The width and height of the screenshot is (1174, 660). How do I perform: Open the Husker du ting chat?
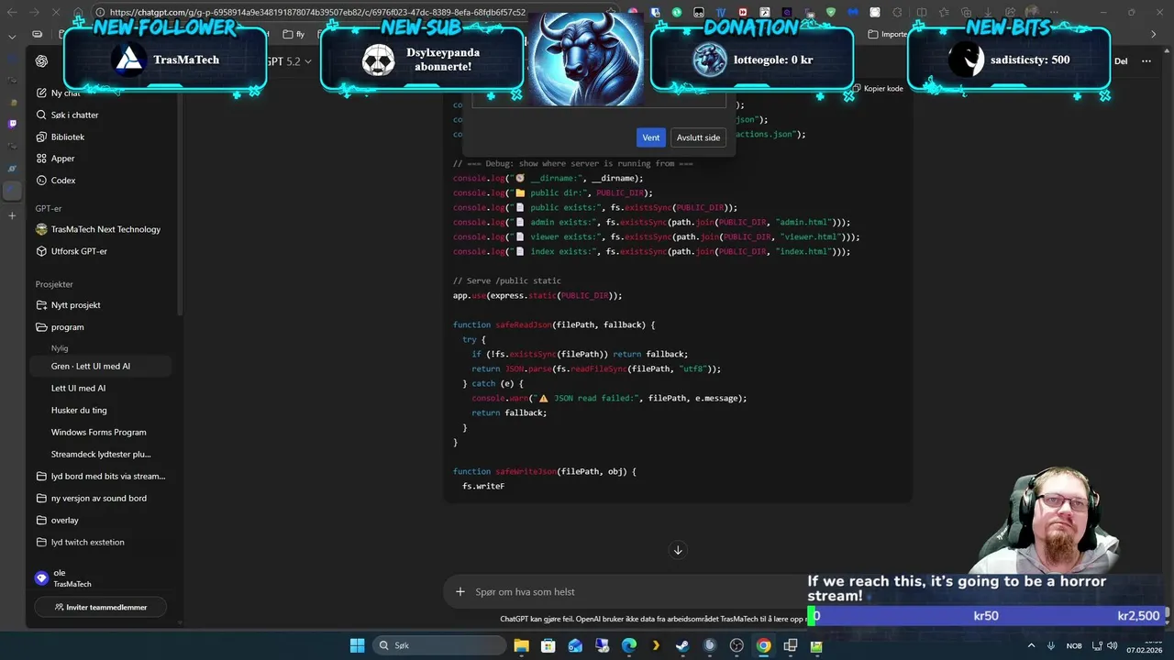(79, 410)
